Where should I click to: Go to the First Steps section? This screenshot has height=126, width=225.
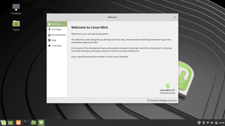(57, 29)
